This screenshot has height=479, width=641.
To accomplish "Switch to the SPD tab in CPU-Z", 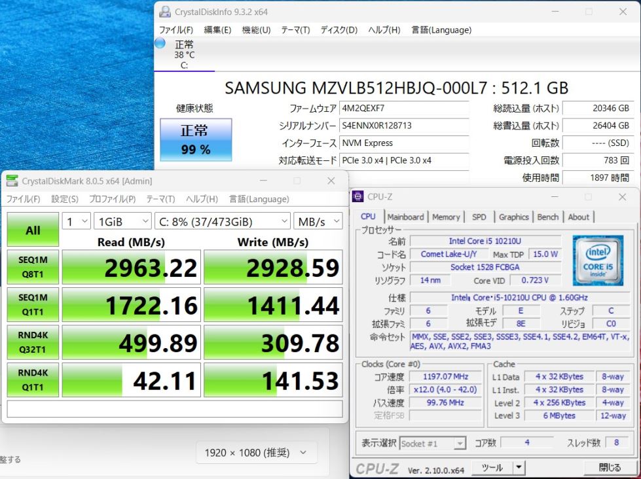I will tap(479, 217).
